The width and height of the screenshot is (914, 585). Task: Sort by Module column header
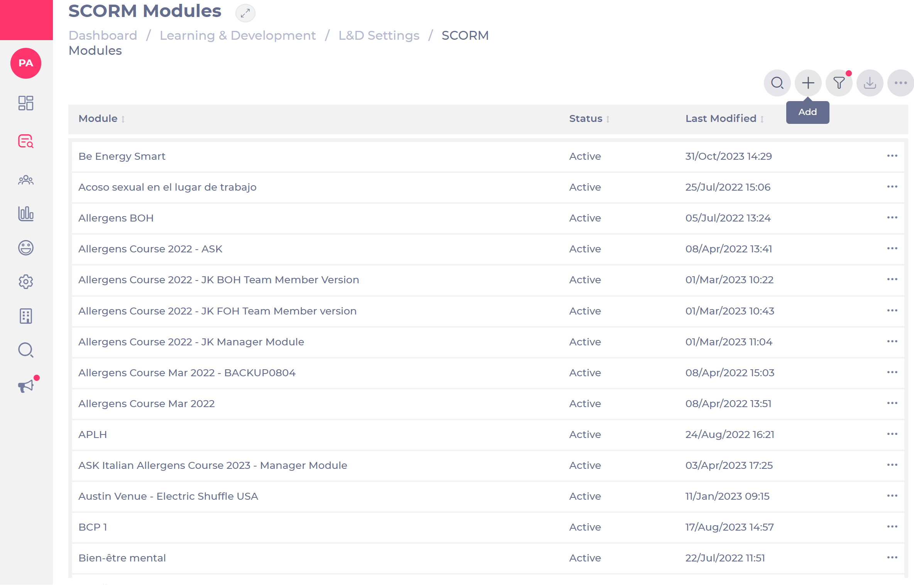click(102, 118)
